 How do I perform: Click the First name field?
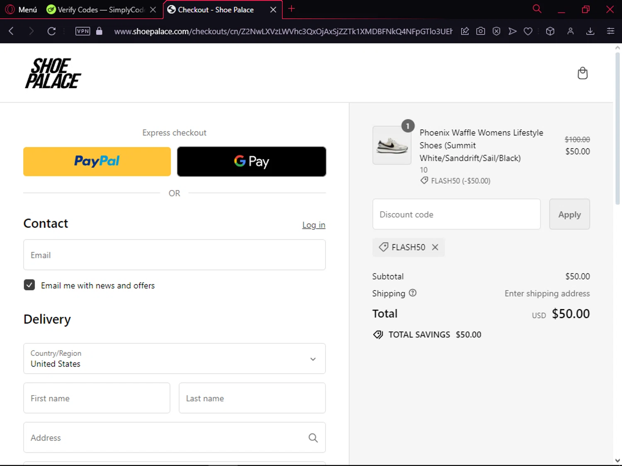point(97,398)
